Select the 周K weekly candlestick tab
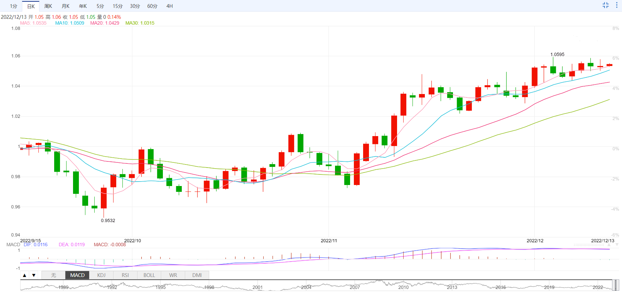The height and width of the screenshot is (304, 622). coord(48,6)
